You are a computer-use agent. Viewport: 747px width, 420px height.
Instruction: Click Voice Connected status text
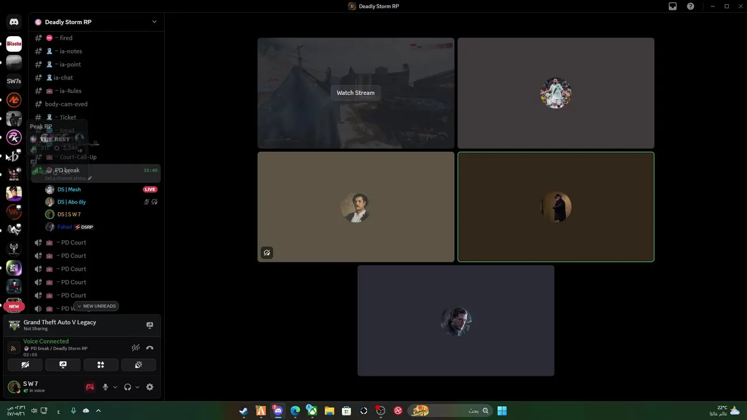46,341
